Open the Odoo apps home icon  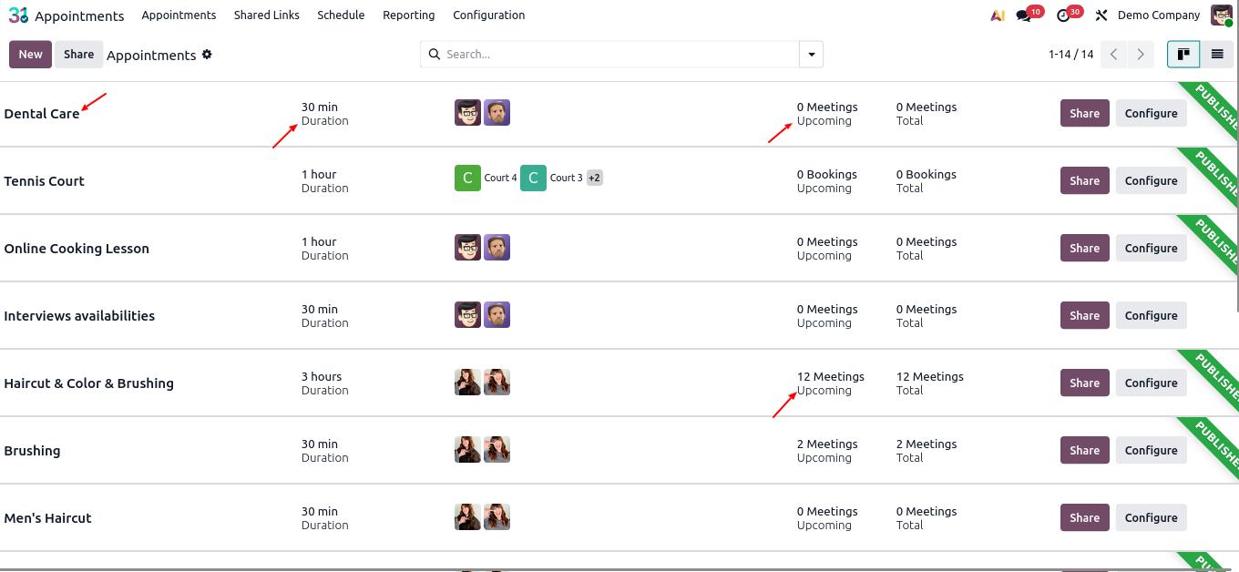18,15
